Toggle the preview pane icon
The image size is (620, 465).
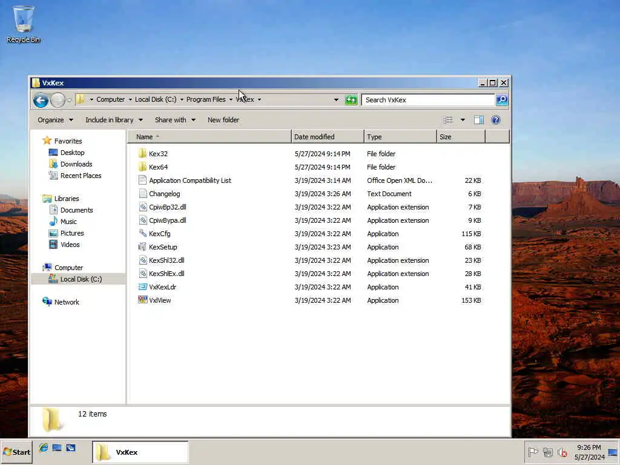coord(479,120)
